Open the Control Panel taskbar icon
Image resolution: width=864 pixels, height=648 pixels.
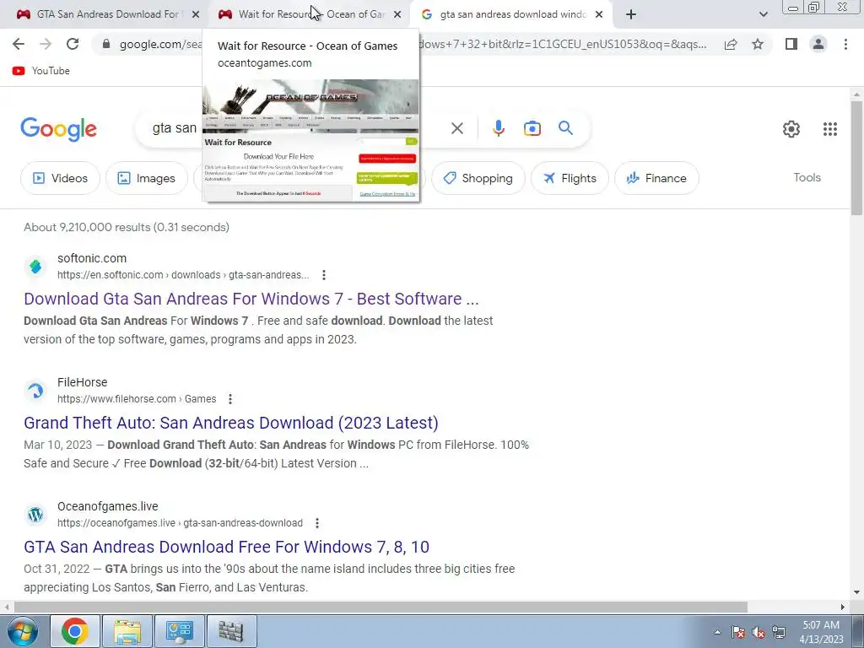[x=179, y=631]
